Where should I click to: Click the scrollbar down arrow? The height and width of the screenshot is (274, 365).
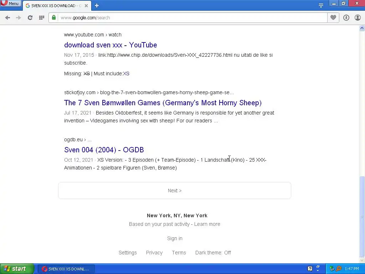(362, 260)
